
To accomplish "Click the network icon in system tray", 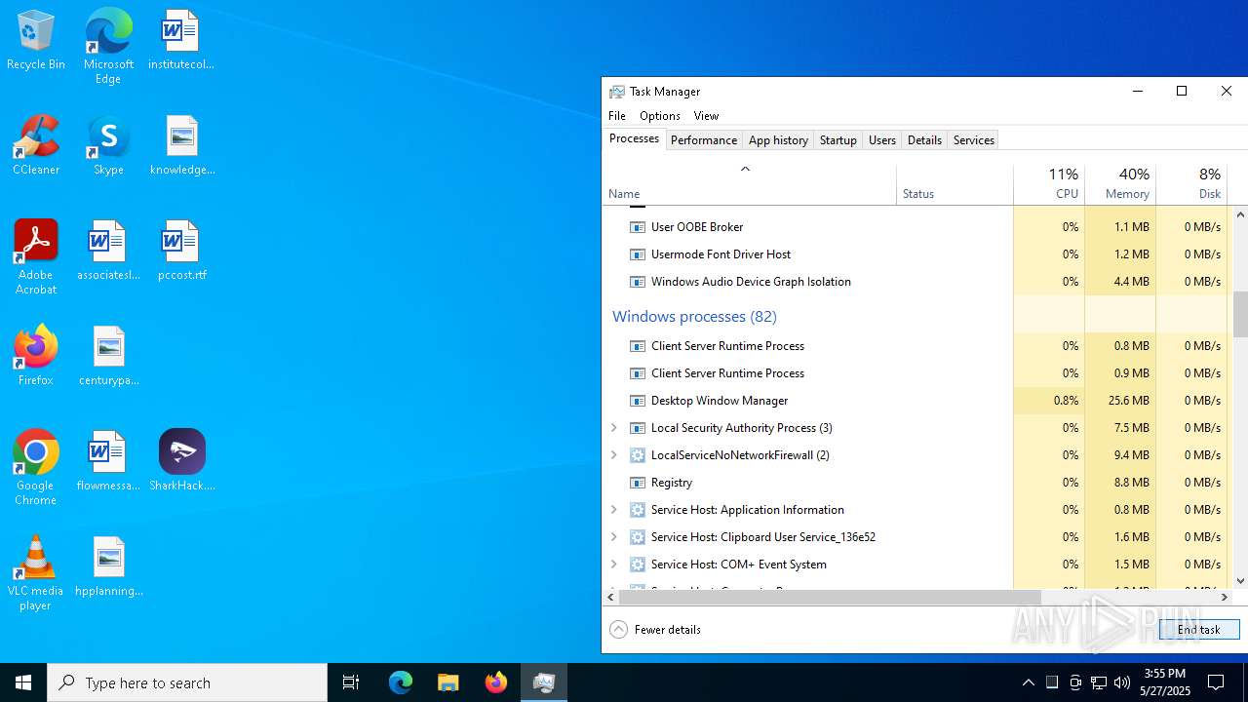I will click(x=1099, y=682).
